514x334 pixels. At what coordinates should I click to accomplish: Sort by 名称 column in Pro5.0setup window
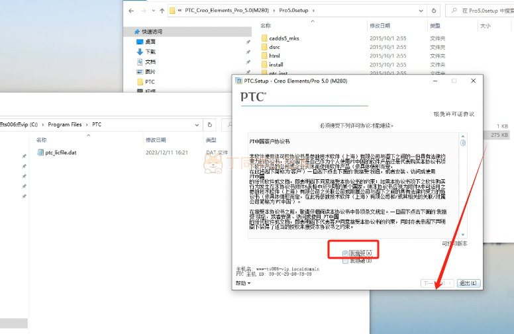pos(266,26)
